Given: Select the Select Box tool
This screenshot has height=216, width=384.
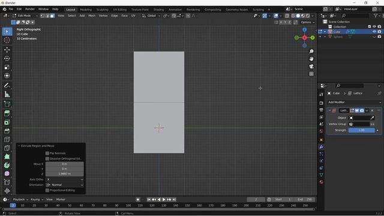Looking at the screenshot, I should point(7,32).
